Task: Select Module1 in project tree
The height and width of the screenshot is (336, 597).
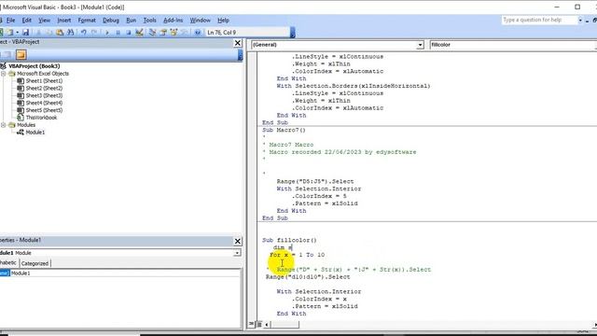Action: [35, 133]
